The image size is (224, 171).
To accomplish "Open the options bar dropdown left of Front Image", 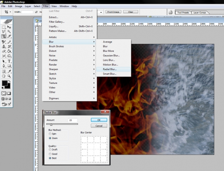I will pyautogui.click(x=101, y=12).
